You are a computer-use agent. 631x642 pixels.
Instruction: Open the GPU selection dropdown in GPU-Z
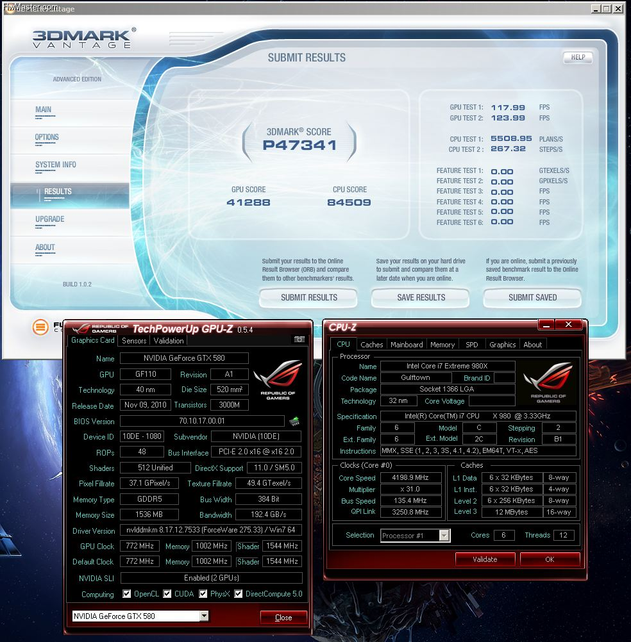204,616
